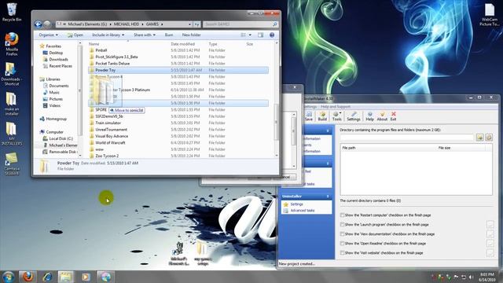The image size is (503, 283).
Task: Open Uninstaller Settings link
Action: 297,204
